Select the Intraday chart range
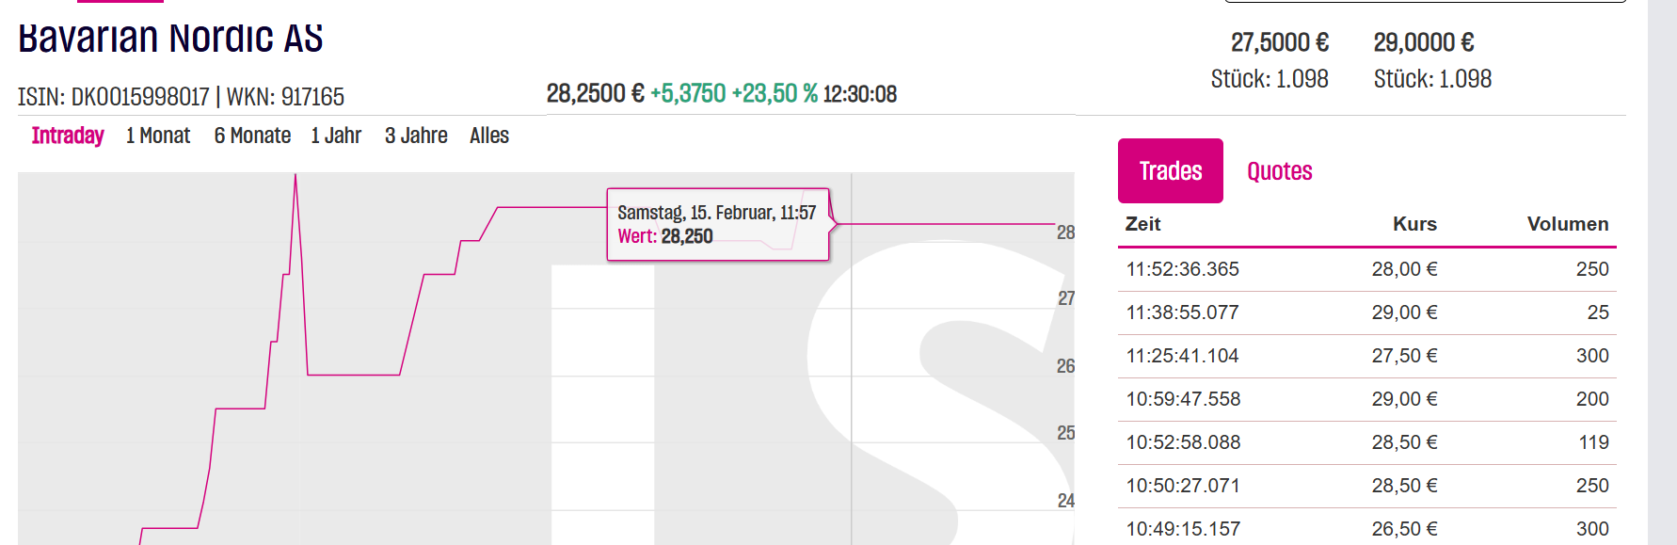Image resolution: width=1677 pixels, height=545 pixels. point(68,136)
